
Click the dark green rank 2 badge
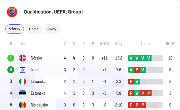(x=11, y=70)
